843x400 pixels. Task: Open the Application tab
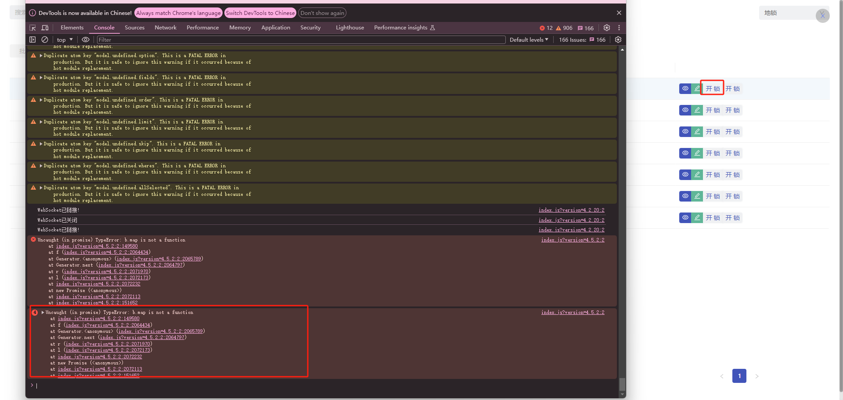click(276, 28)
